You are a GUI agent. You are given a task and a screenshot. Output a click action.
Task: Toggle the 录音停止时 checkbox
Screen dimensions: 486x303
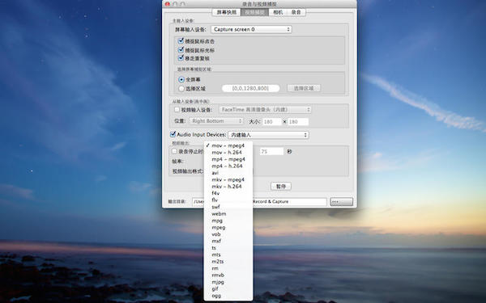click(174, 151)
